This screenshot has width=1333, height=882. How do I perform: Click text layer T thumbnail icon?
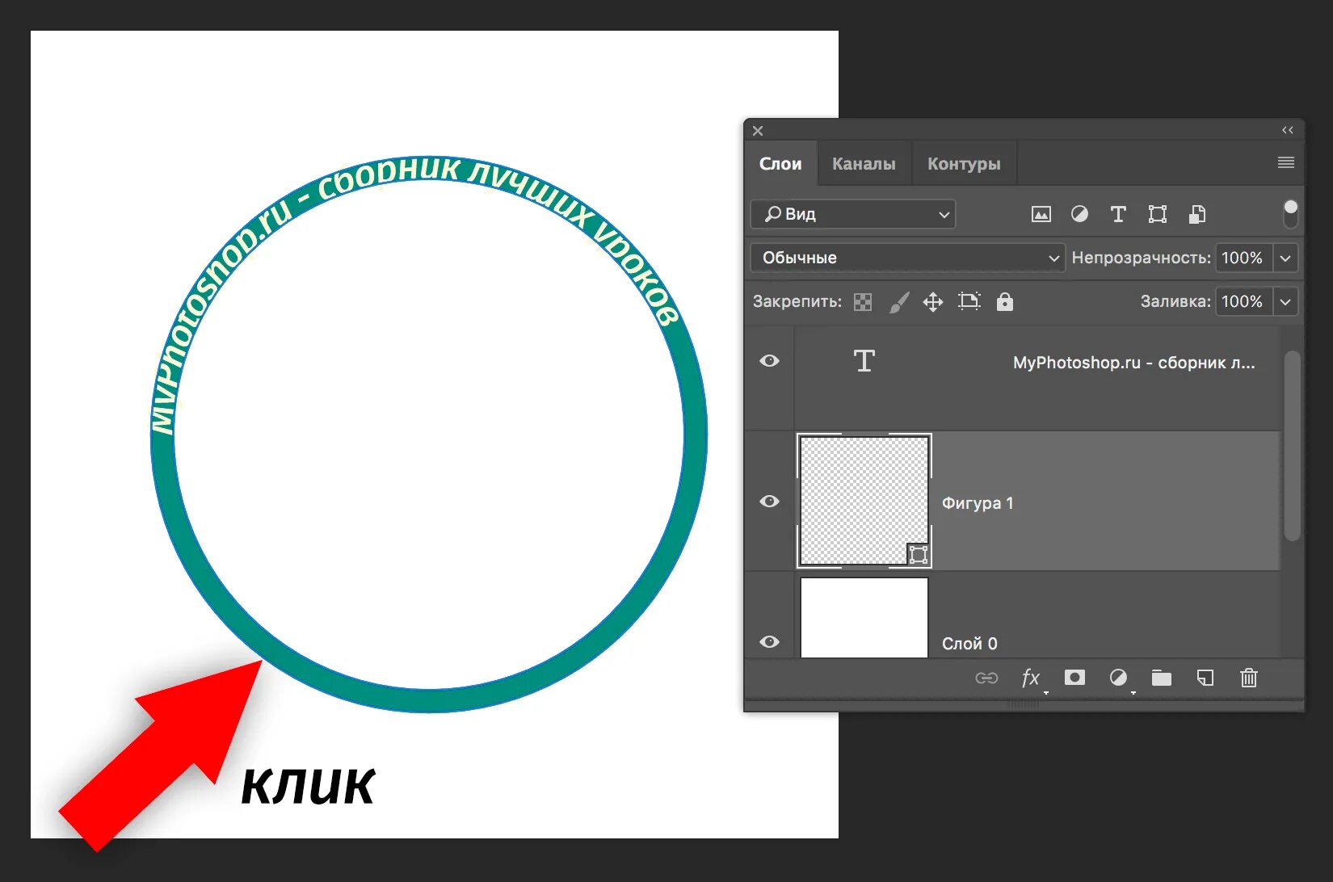pos(864,361)
